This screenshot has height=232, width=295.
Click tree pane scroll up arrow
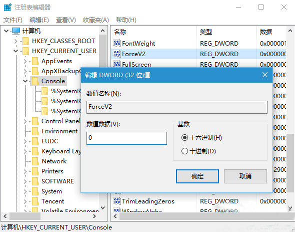(102, 31)
